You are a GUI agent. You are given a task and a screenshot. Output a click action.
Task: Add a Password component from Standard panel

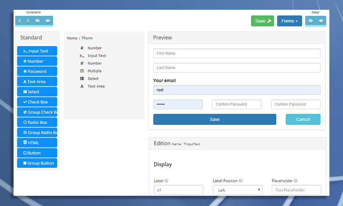(x=37, y=71)
